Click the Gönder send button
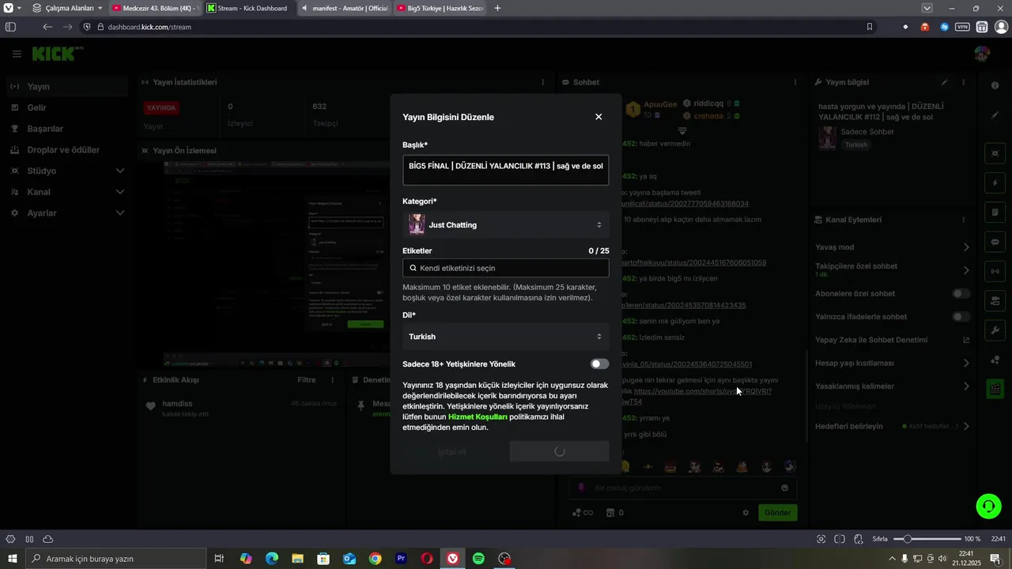 coord(777,512)
